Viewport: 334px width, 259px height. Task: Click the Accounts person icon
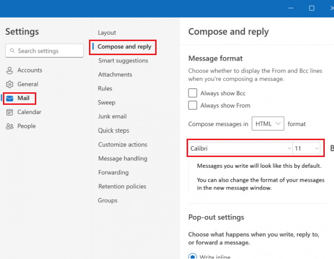pos(10,71)
